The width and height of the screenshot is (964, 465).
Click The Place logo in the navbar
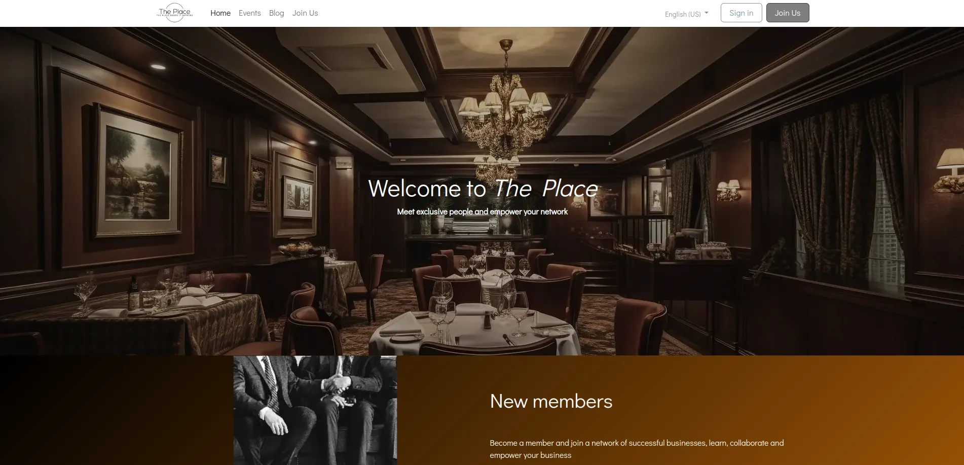click(x=174, y=13)
